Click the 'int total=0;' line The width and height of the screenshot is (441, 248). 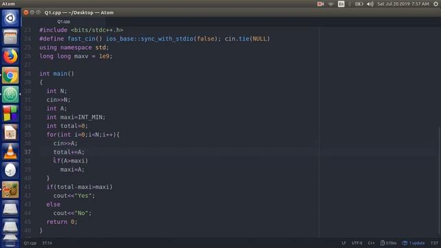pyautogui.click(x=68, y=125)
